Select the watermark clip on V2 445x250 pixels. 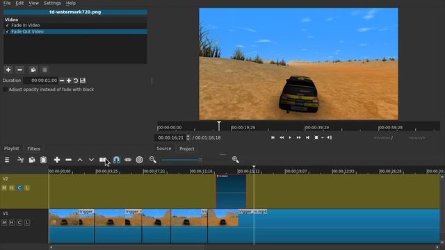point(231,192)
